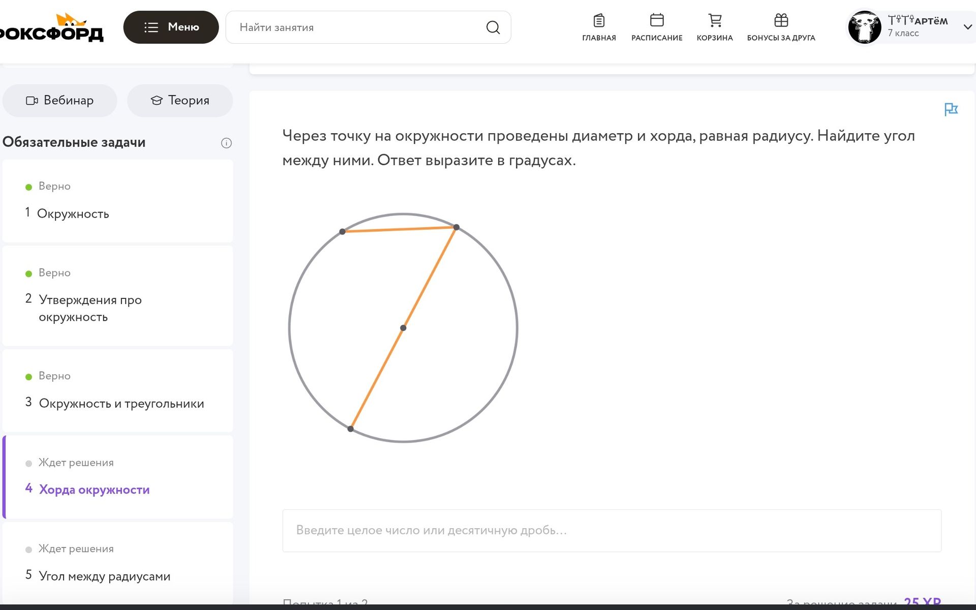Open the Расписание calendar icon
Viewport: 976px width, 610px height.
click(x=657, y=20)
